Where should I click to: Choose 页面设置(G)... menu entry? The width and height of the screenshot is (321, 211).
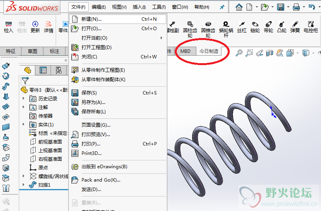click(118, 125)
